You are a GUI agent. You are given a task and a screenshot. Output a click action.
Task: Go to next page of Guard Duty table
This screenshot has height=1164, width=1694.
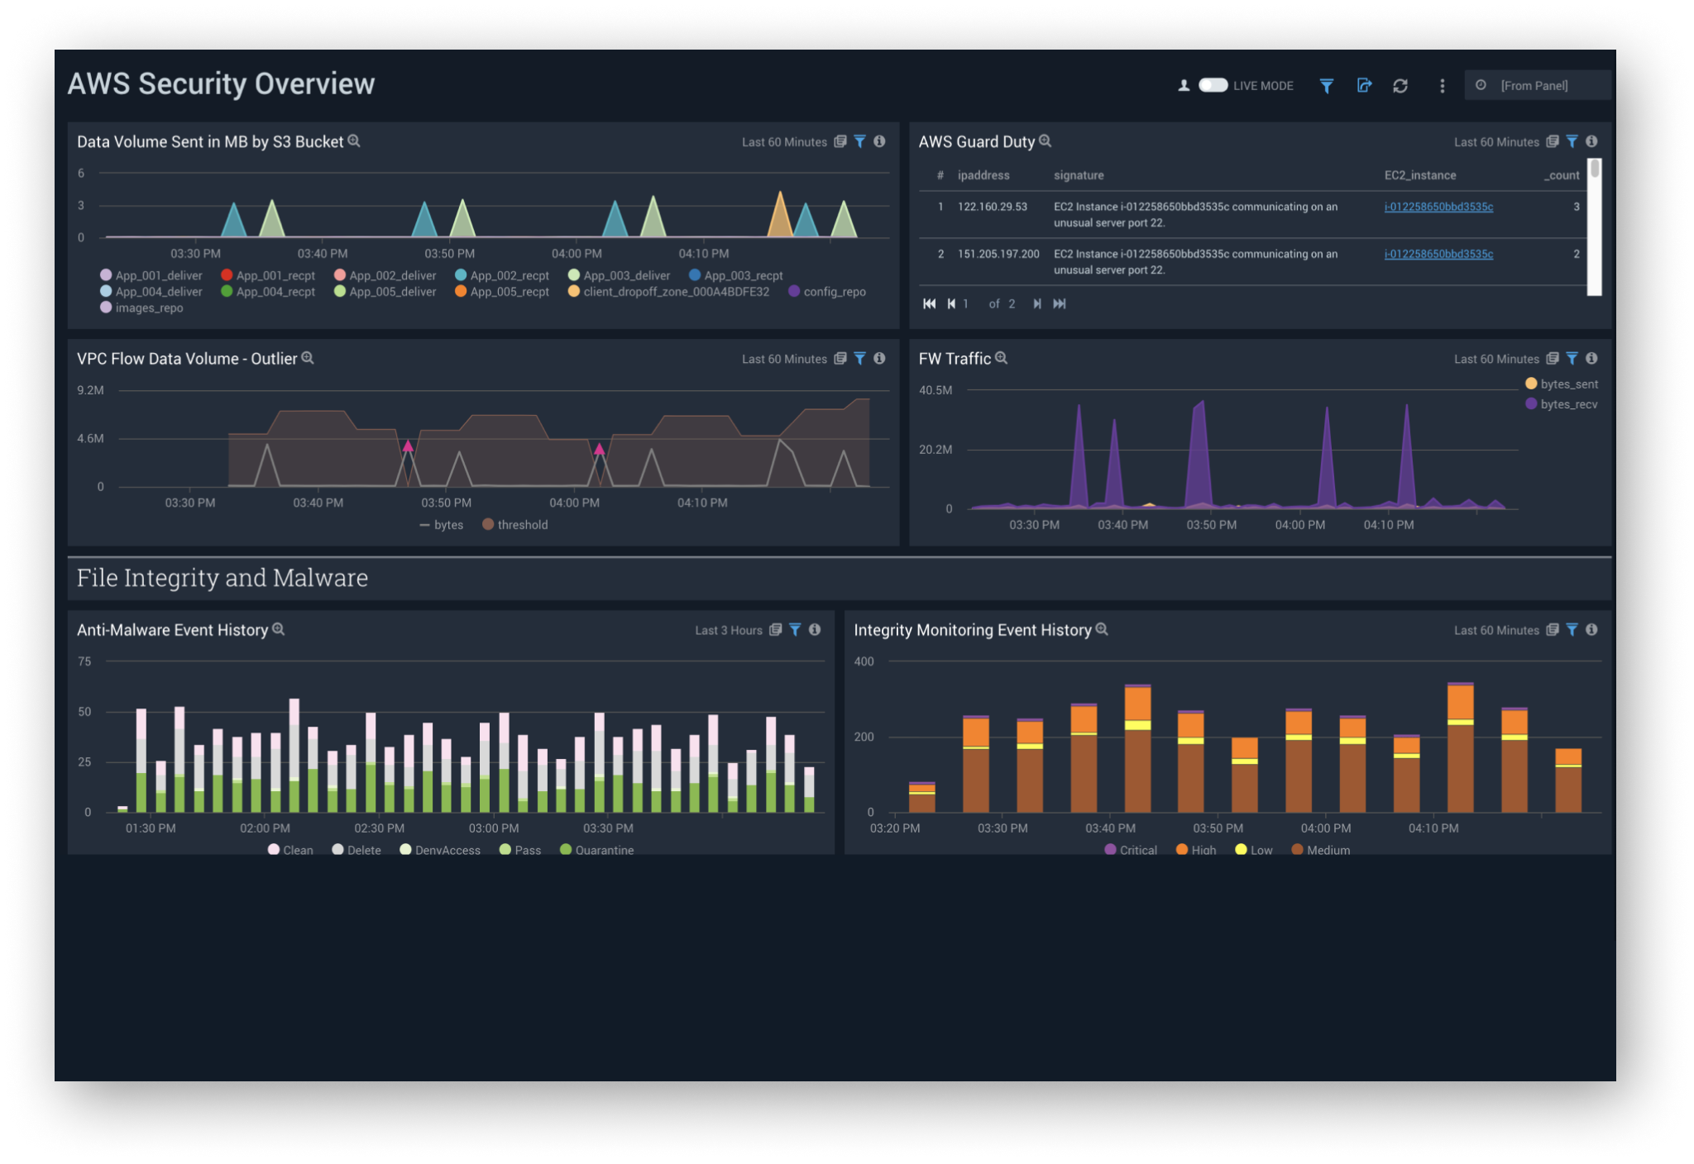click(x=1036, y=303)
